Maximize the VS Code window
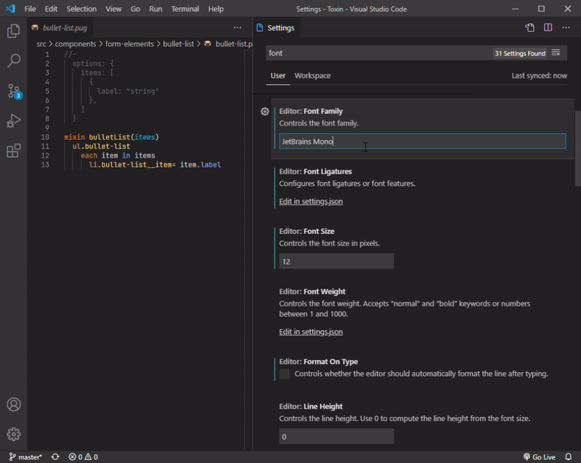581x463 pixels. pyautogui.click(x=541, y=9)
